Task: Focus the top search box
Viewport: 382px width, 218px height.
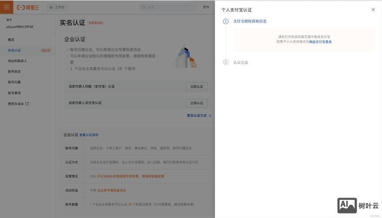Action: pyautogui.click(x=168, y=7)
